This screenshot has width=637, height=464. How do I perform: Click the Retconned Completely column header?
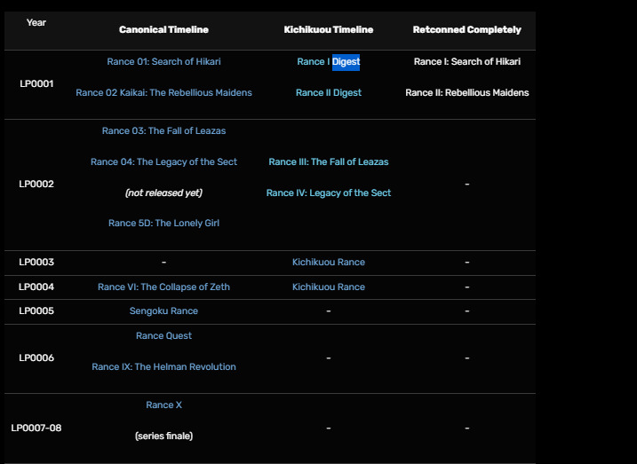click(x=466, y=30)
